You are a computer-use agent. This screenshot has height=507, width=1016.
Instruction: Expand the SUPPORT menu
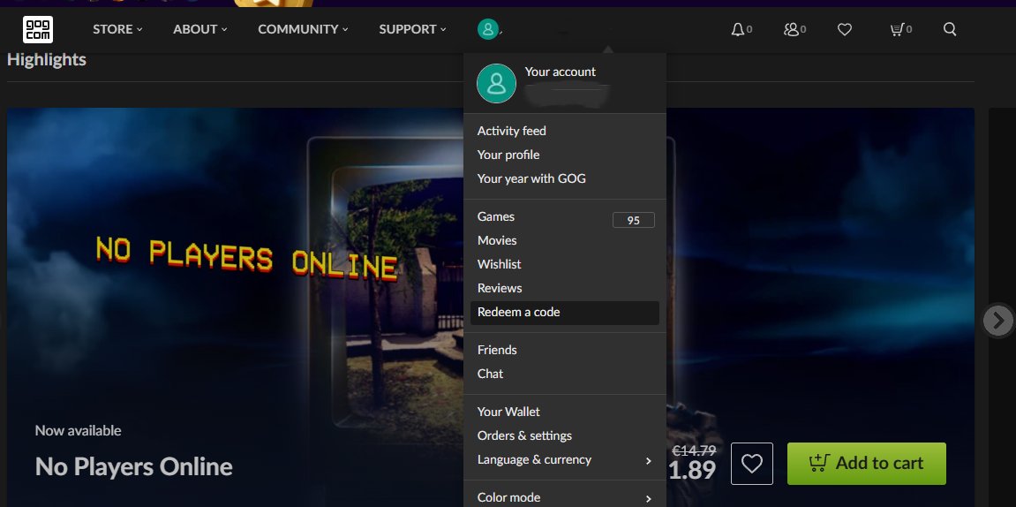[x=412, y=29]
